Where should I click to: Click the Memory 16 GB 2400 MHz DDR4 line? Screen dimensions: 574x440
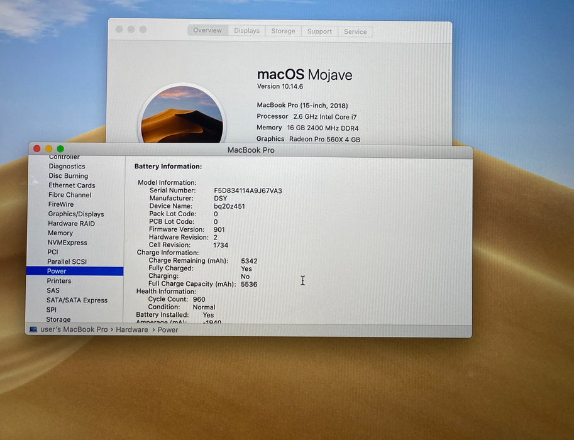[307, 128]
